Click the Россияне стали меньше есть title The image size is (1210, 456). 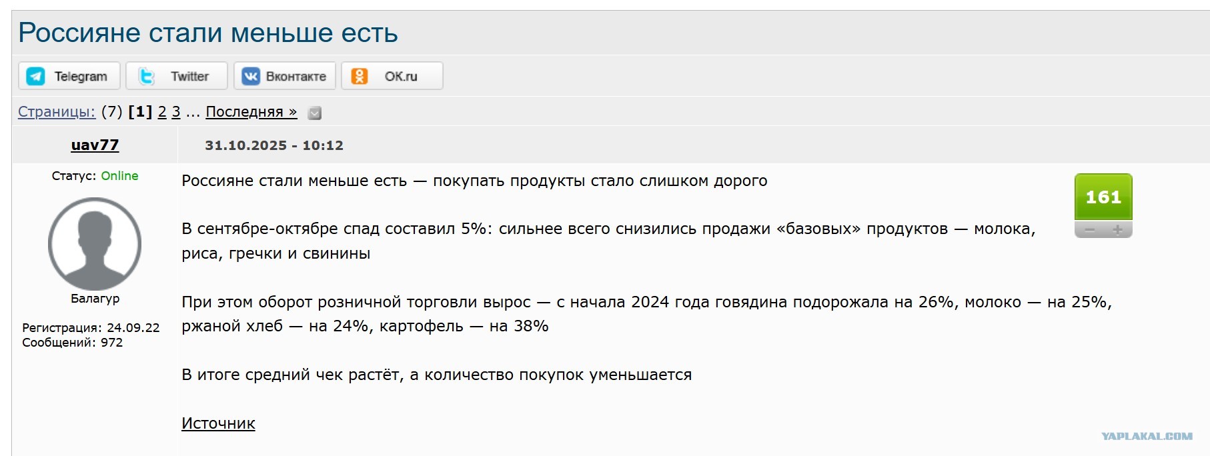click(208, 32)
